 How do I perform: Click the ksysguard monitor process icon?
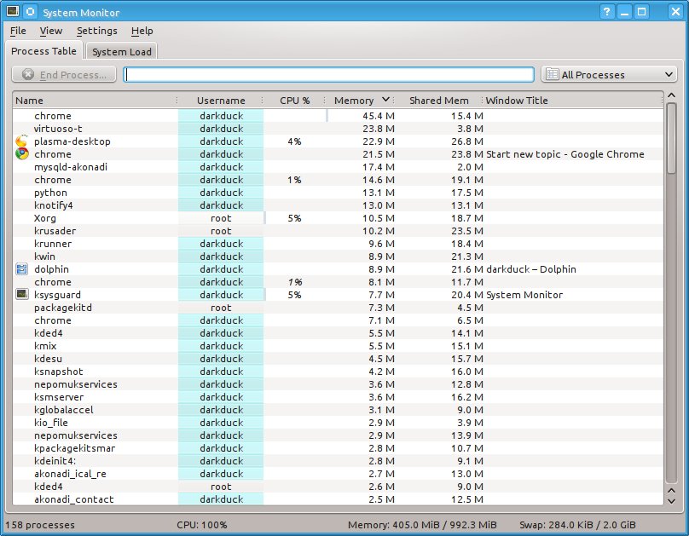[22, 295]
